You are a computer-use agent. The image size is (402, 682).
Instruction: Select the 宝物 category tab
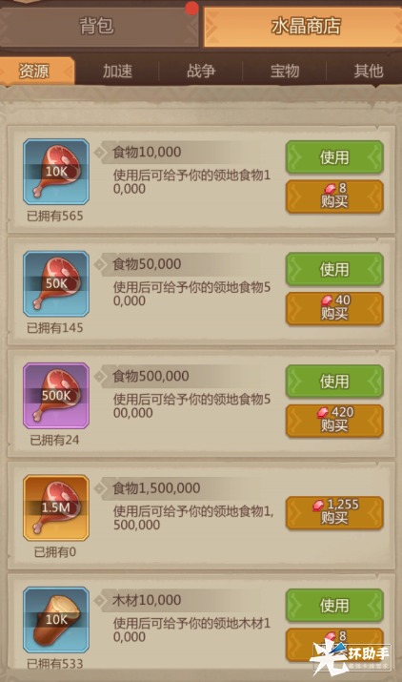click(285, 71)
